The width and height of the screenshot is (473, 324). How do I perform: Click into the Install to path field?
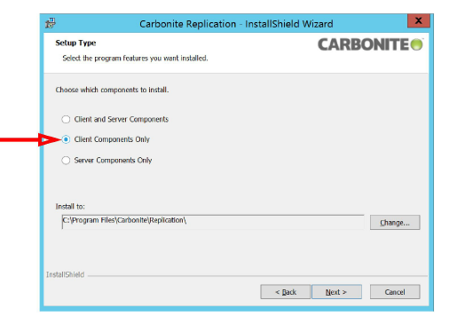click(x=213, y=222)
